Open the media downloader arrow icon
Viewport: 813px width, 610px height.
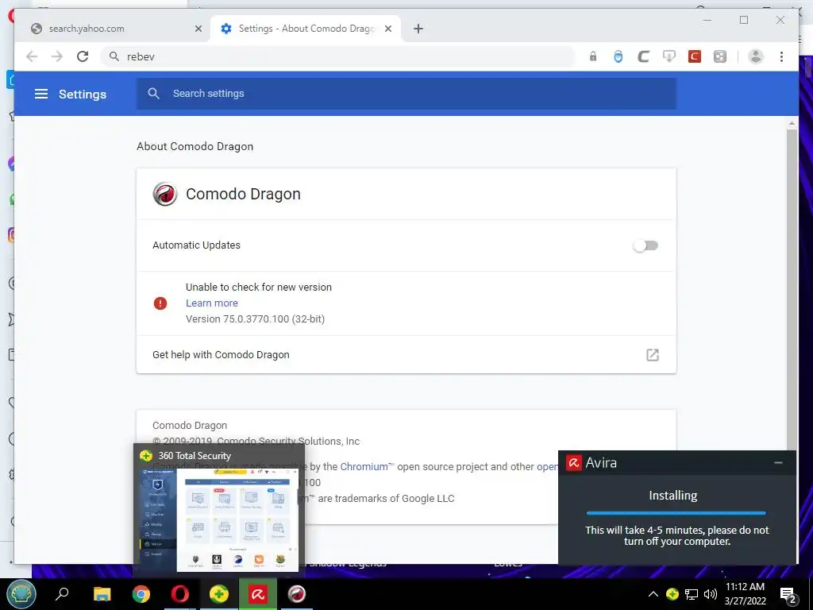pos(669,56)
